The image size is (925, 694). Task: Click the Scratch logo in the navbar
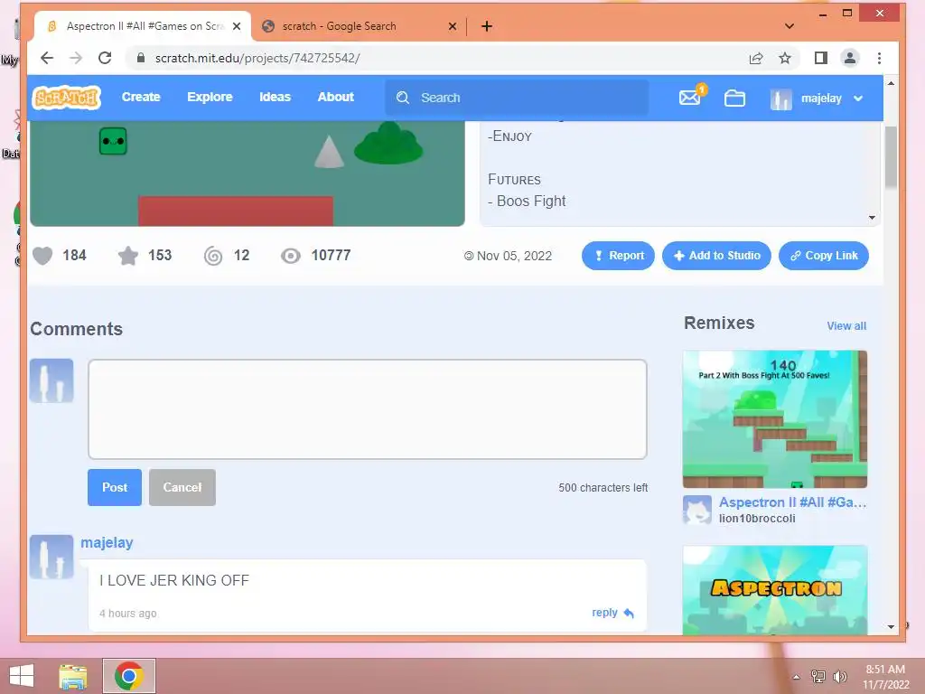(67, 98)
